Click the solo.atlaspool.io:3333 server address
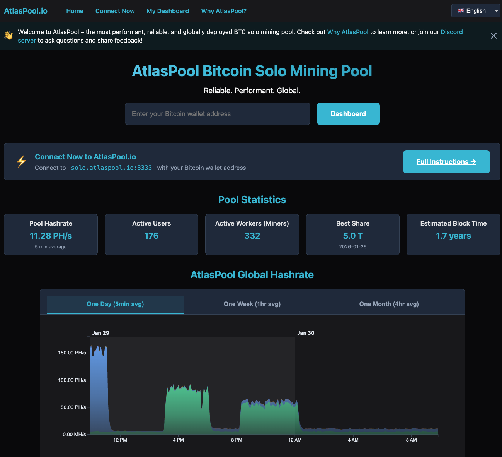502x457 pixels. (x=111, y=168)
